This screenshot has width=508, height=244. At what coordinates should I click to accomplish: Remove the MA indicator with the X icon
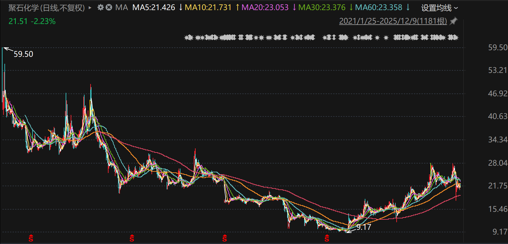[x=109, y=7]
